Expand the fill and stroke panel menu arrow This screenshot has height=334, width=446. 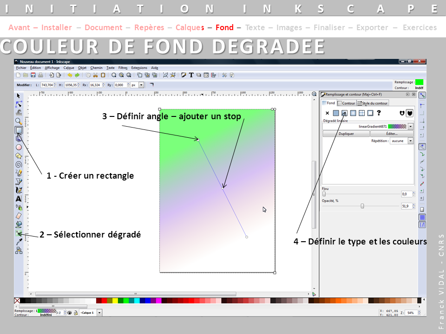(407, 94)
